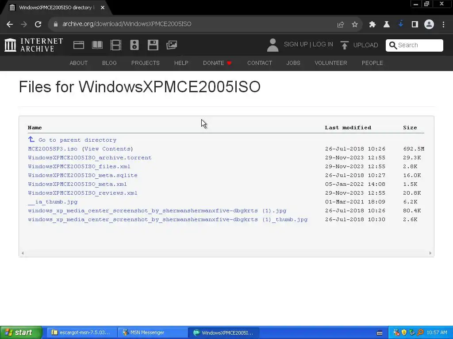
Task: Click the file list scroll left arrow
Action: (x=23, y=253)
